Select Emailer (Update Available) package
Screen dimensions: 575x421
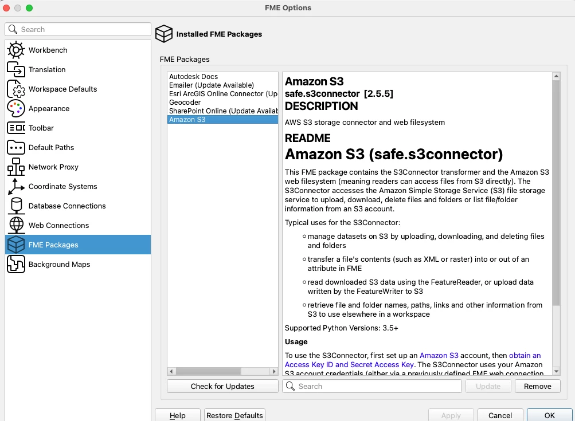222,85
